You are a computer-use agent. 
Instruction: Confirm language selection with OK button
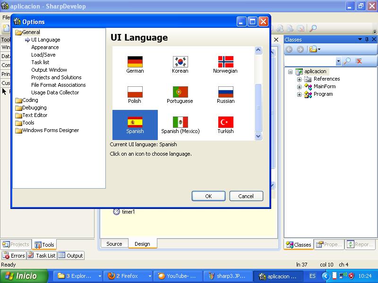208,196
